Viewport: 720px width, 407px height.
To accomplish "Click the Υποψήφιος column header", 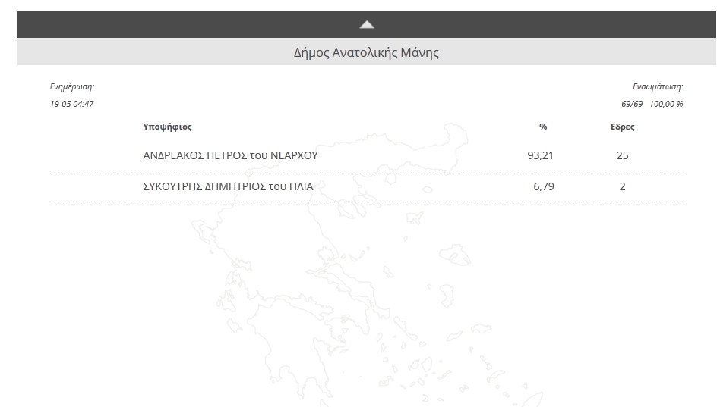I will (168, 127).
